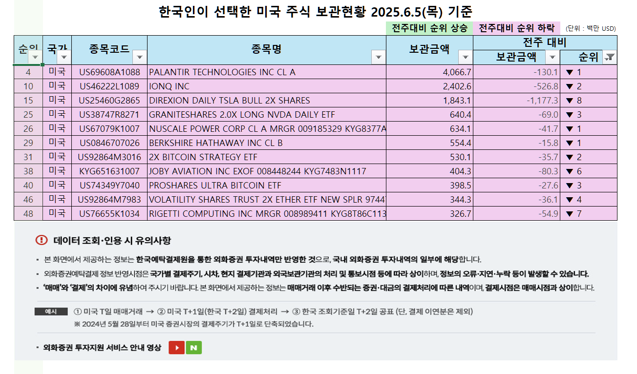This screenshot has height=374, width=637.
Task: Select cell 2X BITCOIN STRATEGY ETF
Action: point(267,157)
